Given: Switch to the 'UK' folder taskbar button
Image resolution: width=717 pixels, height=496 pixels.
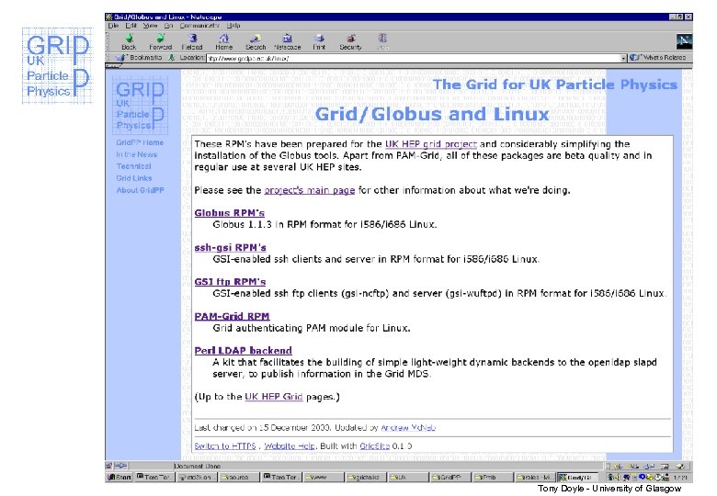Looking at the screenshot, I should (408, 478).
